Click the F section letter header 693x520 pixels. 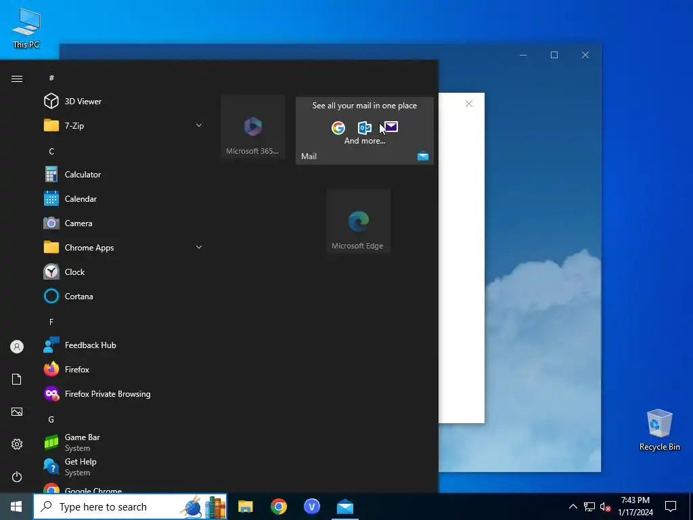[51, 322]
